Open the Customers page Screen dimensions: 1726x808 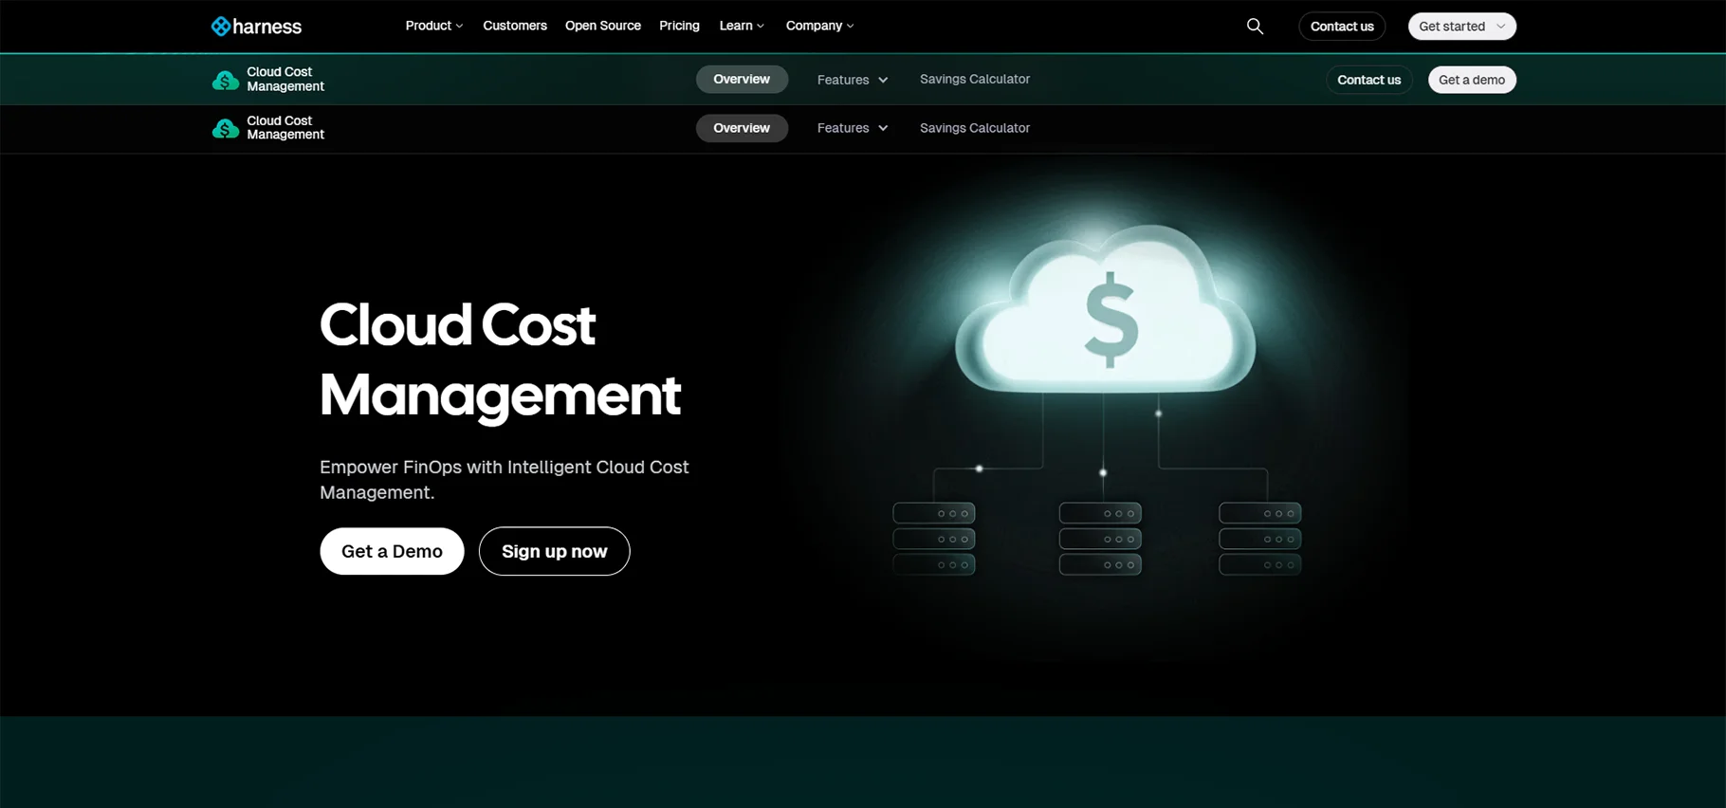tap(515, 26)
